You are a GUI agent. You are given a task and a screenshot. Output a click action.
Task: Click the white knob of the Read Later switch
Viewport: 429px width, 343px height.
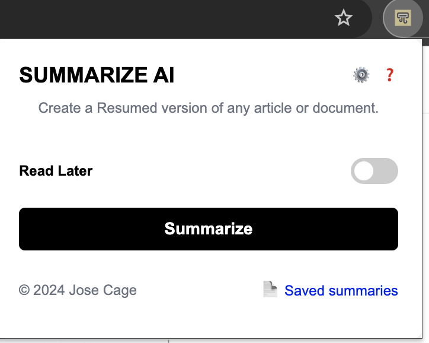pos(364,171)
